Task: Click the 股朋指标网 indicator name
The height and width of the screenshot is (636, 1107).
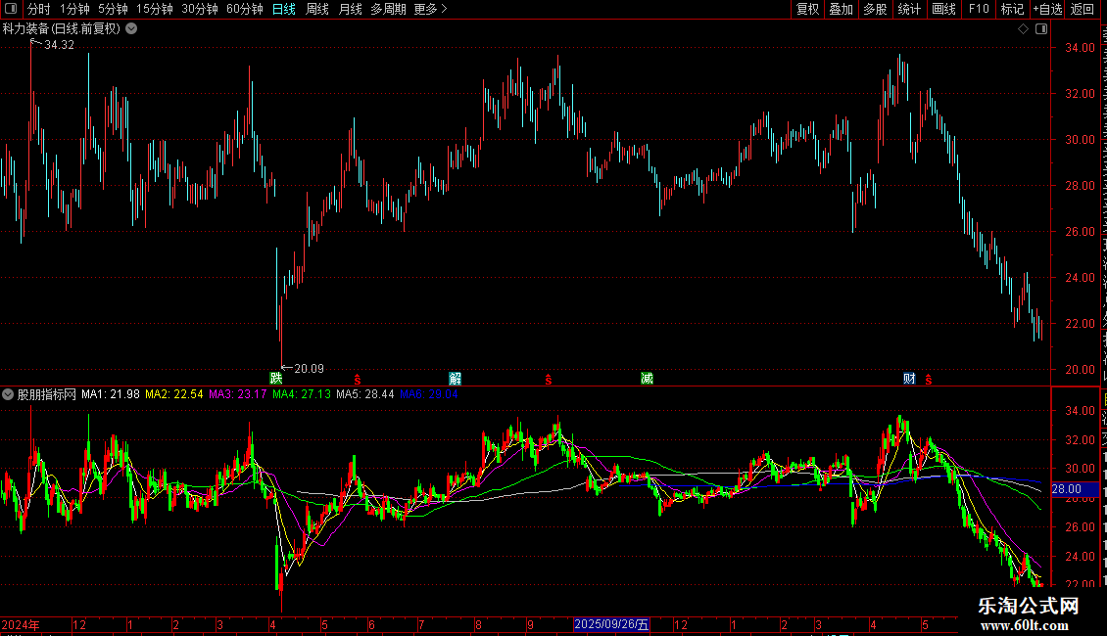Action: point(47,394)
